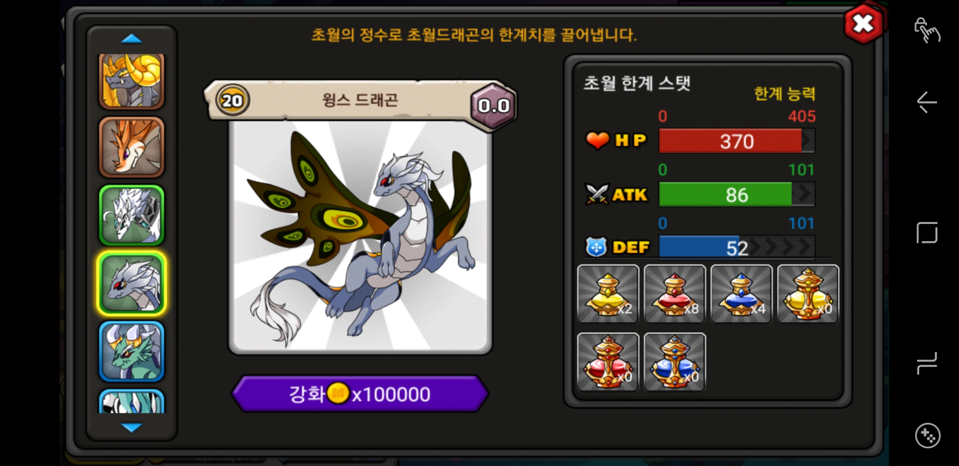Select the large blue essence flask x0
Screen dimensions: 959x466
675,362
